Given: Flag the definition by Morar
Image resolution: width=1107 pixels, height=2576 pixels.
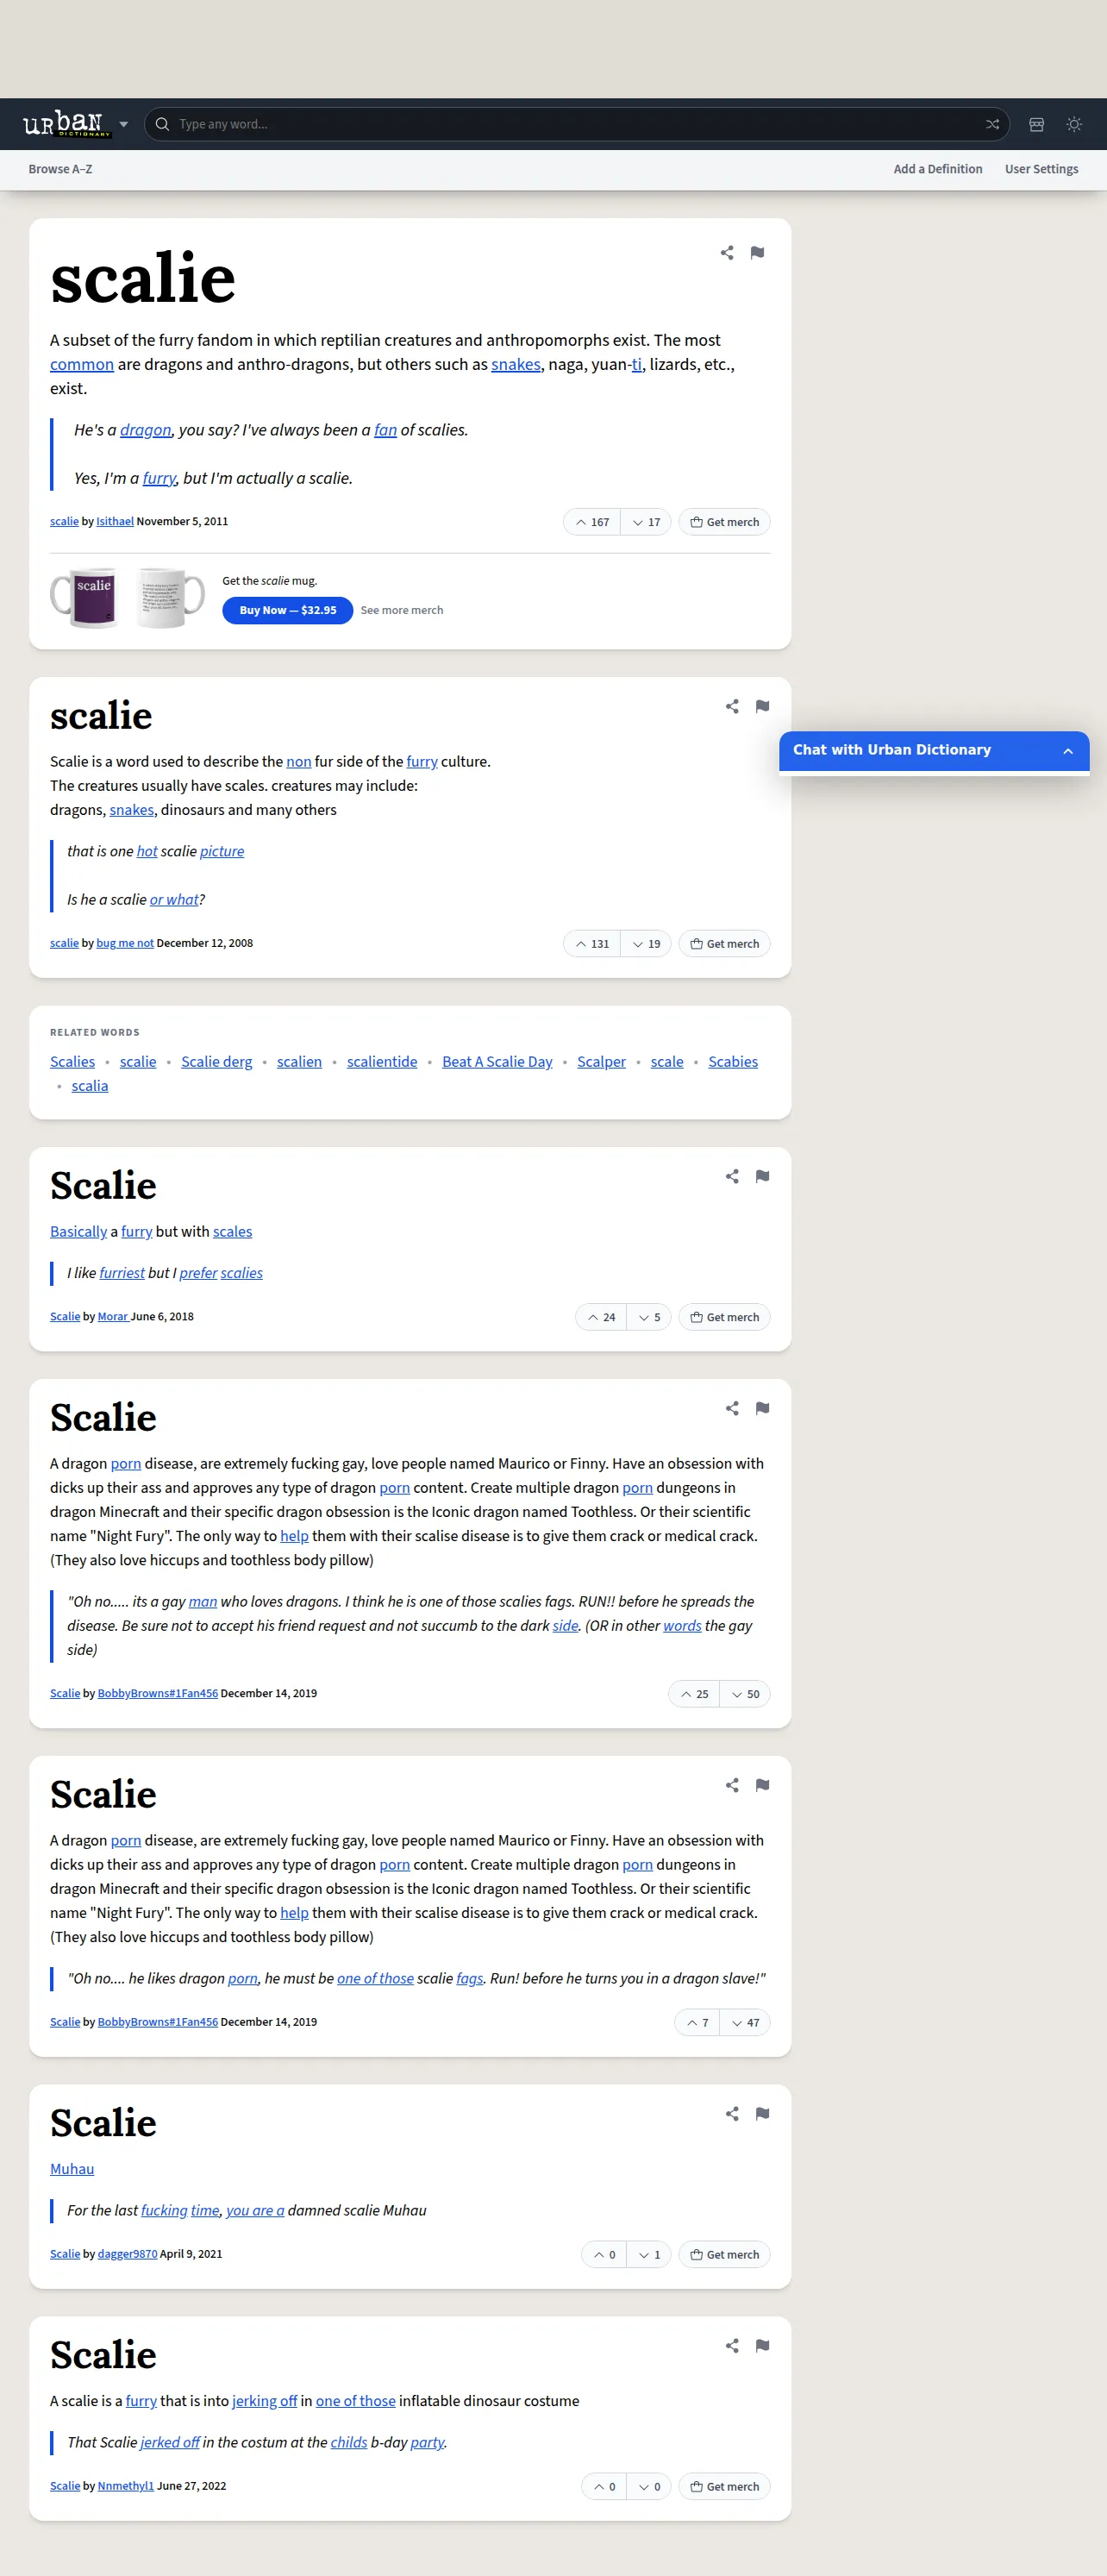Looking at the screenshot, I should coord(762,1177).
